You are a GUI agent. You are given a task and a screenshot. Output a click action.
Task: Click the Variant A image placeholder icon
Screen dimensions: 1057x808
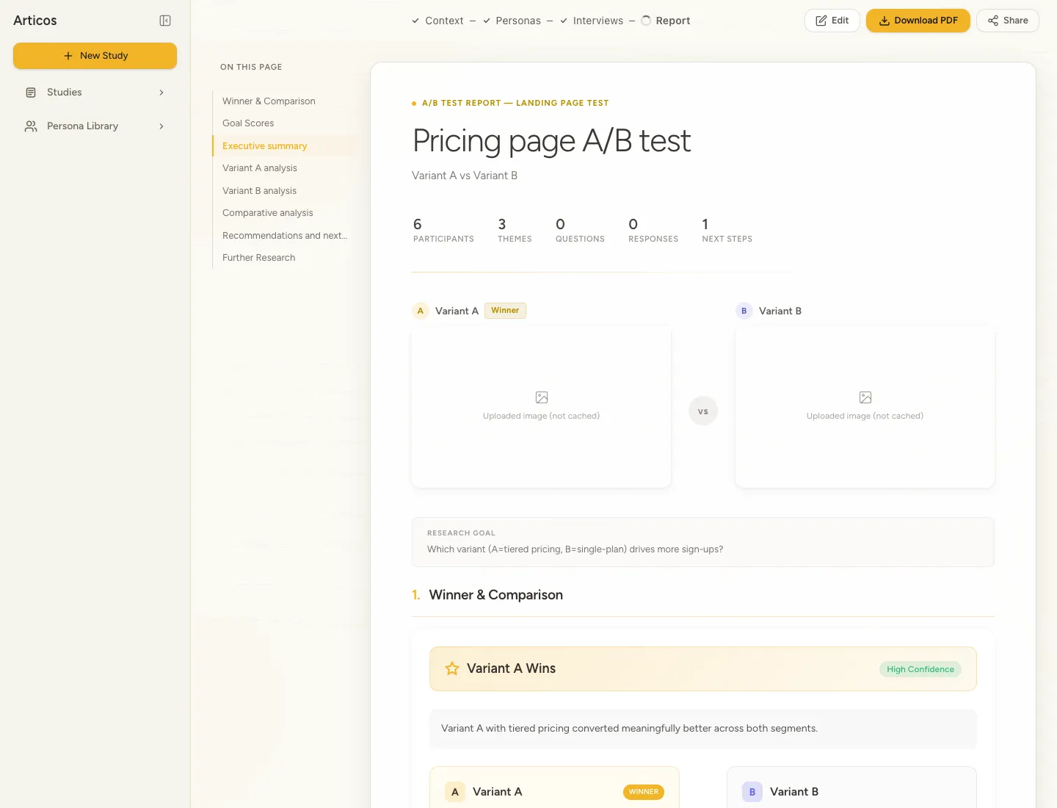(x=542, y=397)
